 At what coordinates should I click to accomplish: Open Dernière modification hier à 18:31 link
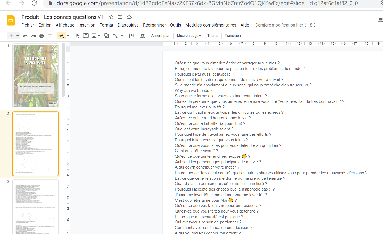(287, 25)
